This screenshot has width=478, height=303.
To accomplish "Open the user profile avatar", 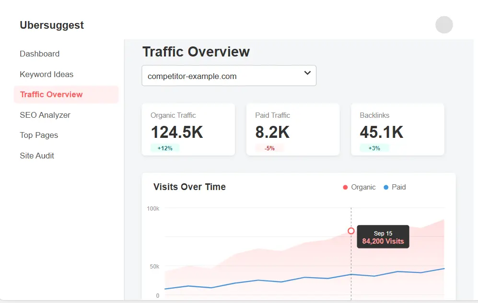I will tap(443, 24).
